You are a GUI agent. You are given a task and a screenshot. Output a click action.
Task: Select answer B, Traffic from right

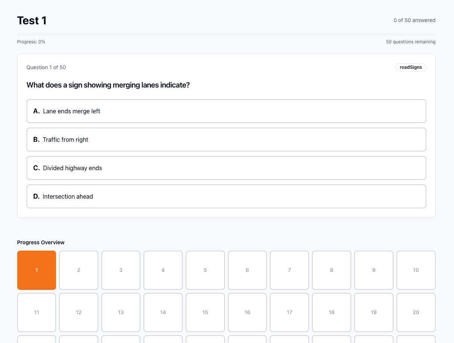coord(226,140)
